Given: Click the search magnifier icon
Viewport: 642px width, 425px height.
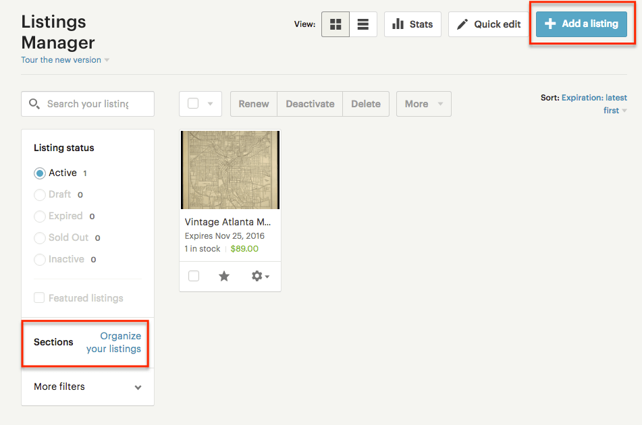Looking at the screenshot, I should pyautogui.click(x=35, y=104).
